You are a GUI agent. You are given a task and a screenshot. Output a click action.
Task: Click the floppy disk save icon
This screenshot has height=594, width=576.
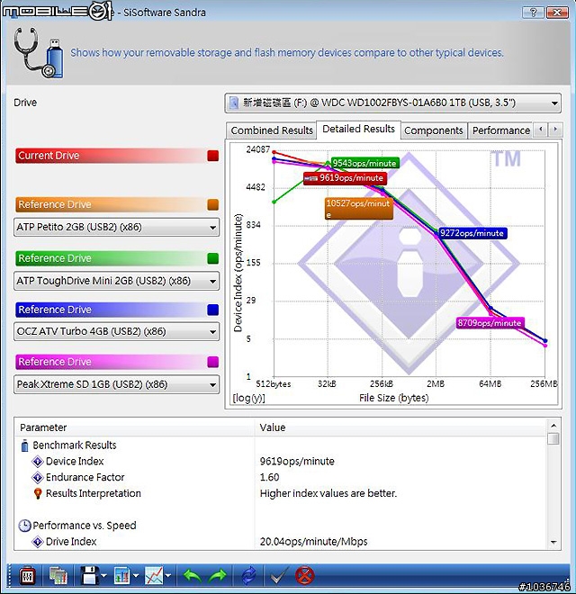89,575
